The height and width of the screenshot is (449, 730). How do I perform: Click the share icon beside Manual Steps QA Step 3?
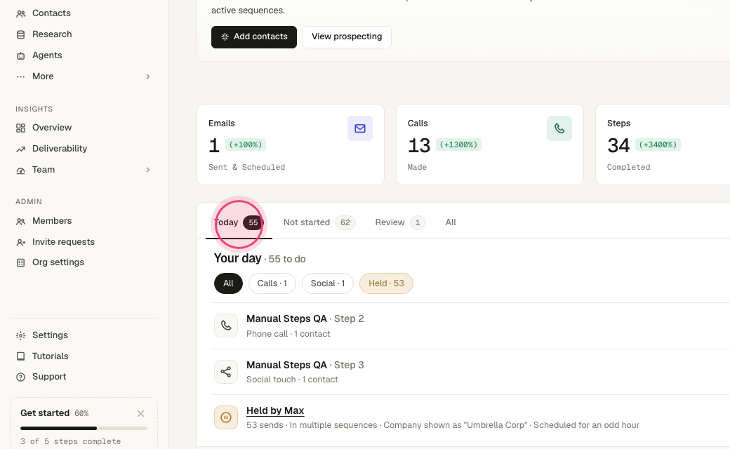226,372
